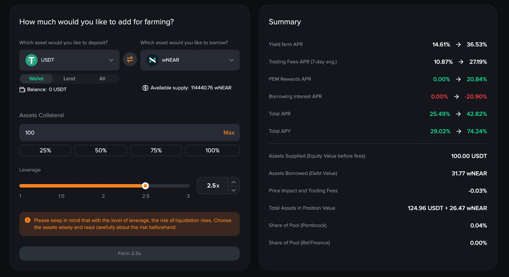Open the wNEAR borrow asset dropdown
The image size is (509, 277).
(231, 60)
